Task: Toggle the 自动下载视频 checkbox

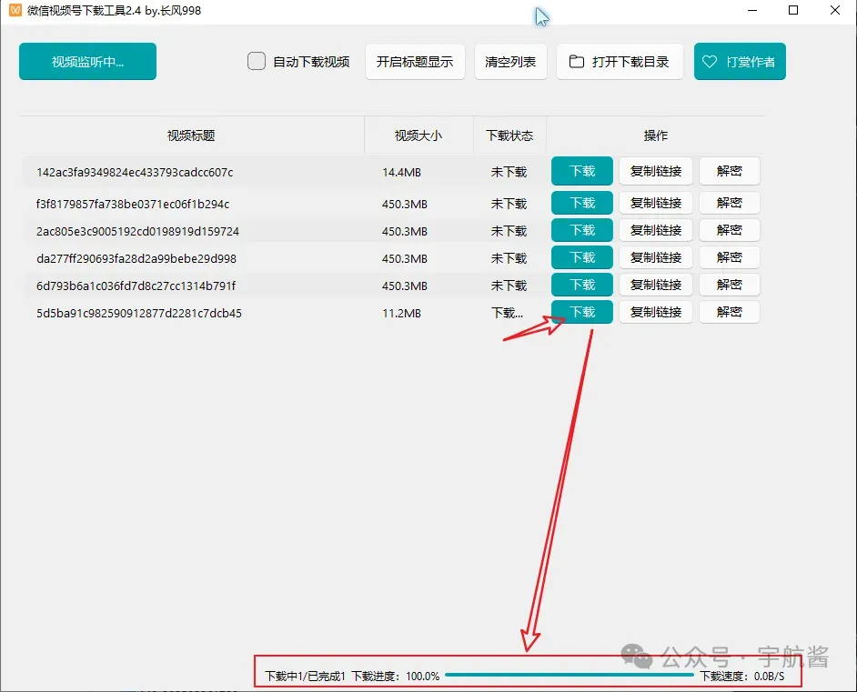Action: [x=257, y=61]
